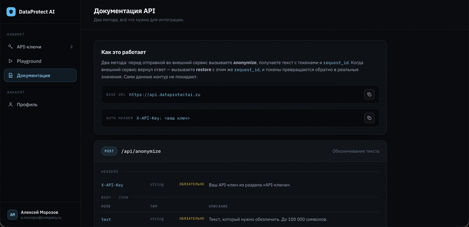This screenshot has height=227, width=469.
Task: Click the API-ключи count badge 2
Action: click(72, 47)
